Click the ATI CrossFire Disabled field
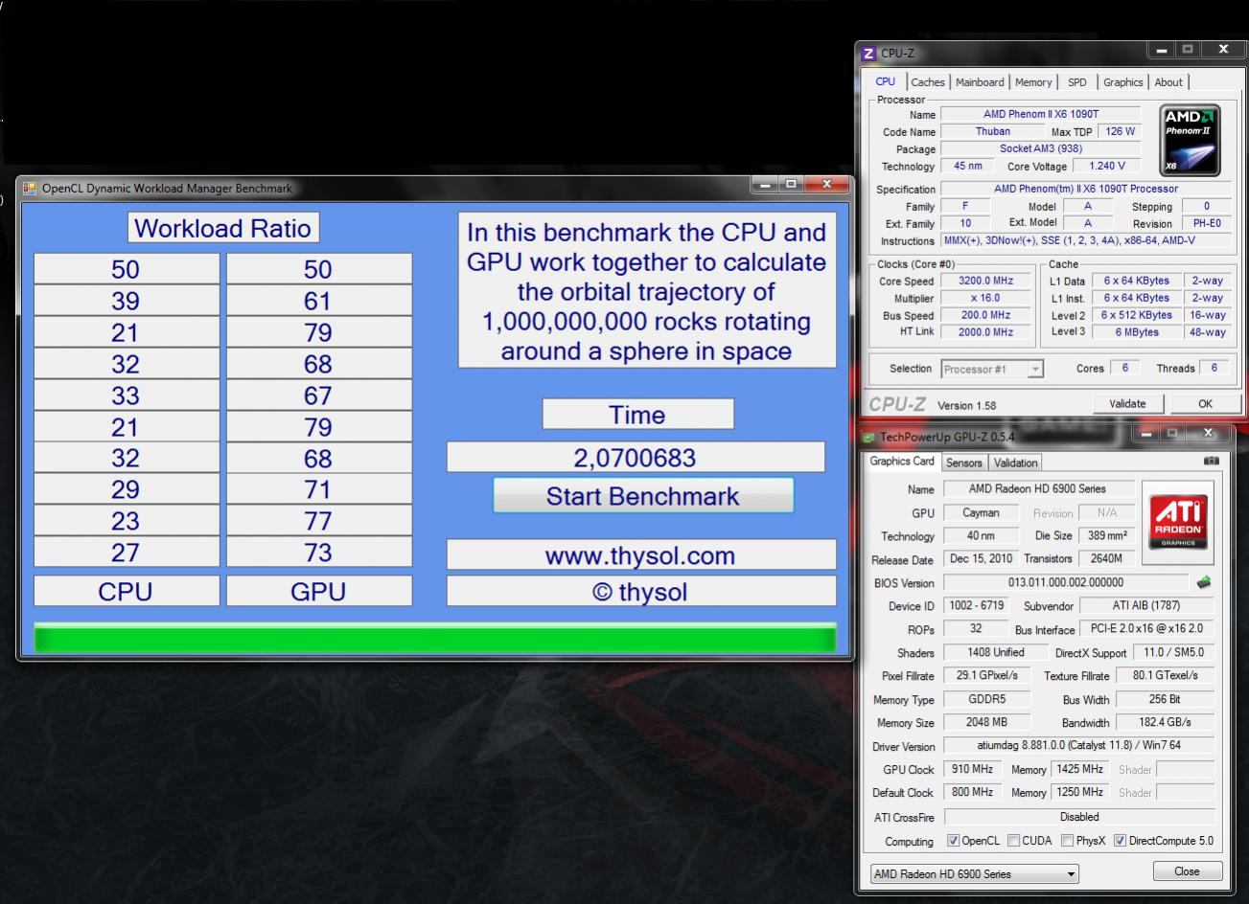This screenshot has width=1249, height=904. tap(1079, 817)
